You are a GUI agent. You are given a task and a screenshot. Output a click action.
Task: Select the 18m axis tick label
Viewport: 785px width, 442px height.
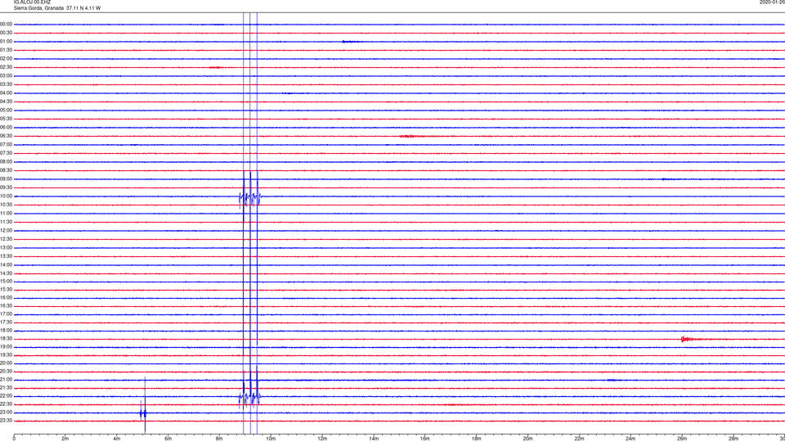click(477, 439)
